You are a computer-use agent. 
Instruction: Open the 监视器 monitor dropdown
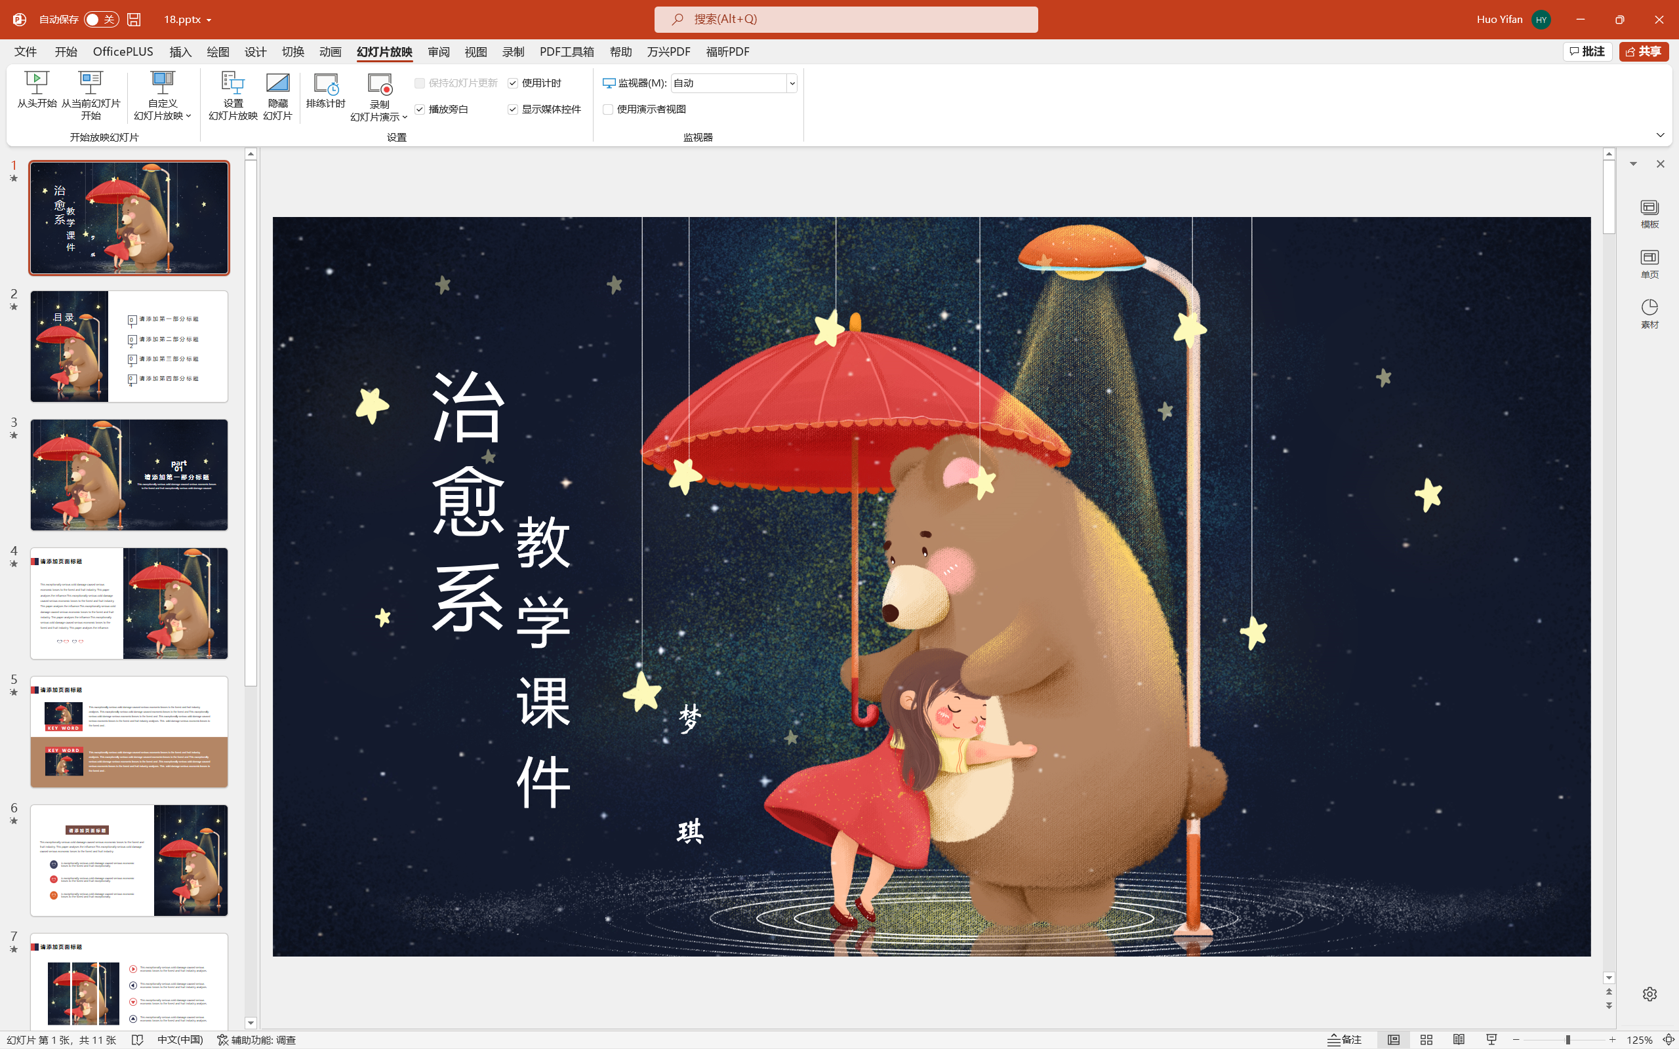click(x=791, y=83)
